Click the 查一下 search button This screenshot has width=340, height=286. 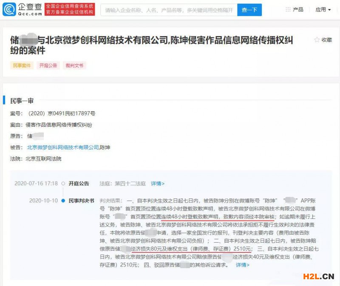click(249, 10)
